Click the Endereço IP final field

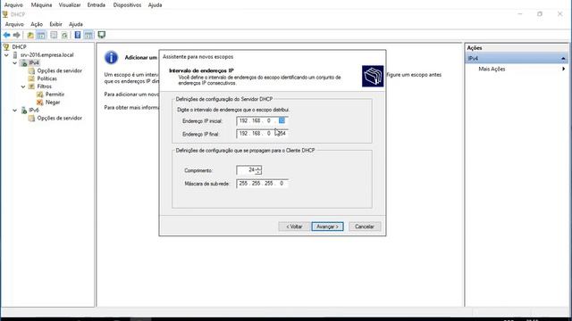[x=262, y=134]
